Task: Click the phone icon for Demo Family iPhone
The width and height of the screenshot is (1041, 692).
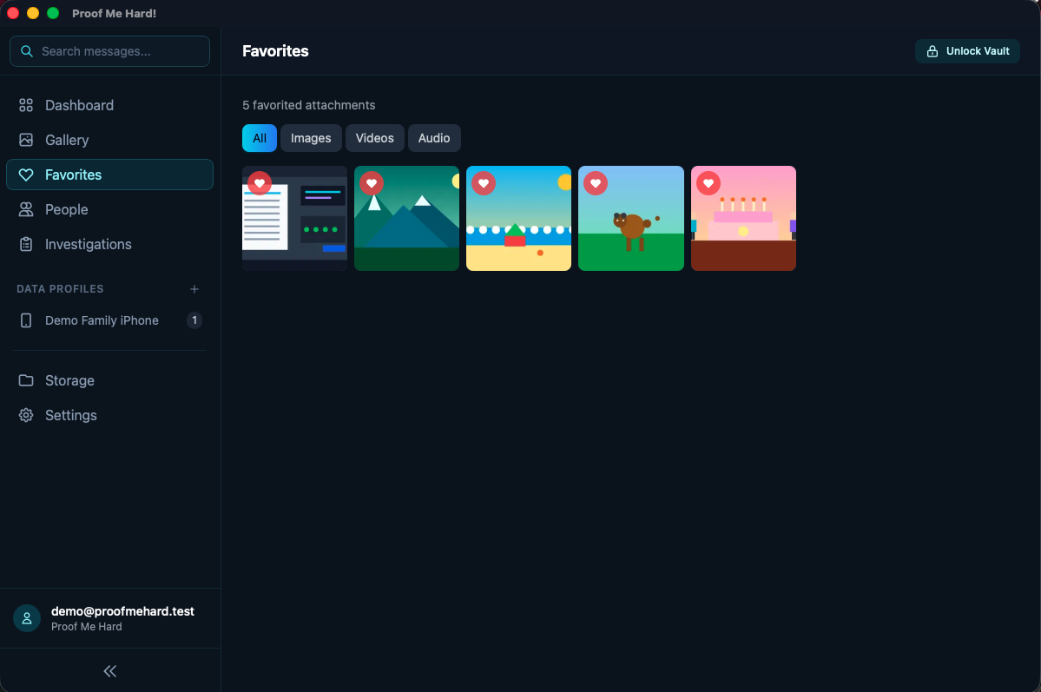Action: click(26, 320)
